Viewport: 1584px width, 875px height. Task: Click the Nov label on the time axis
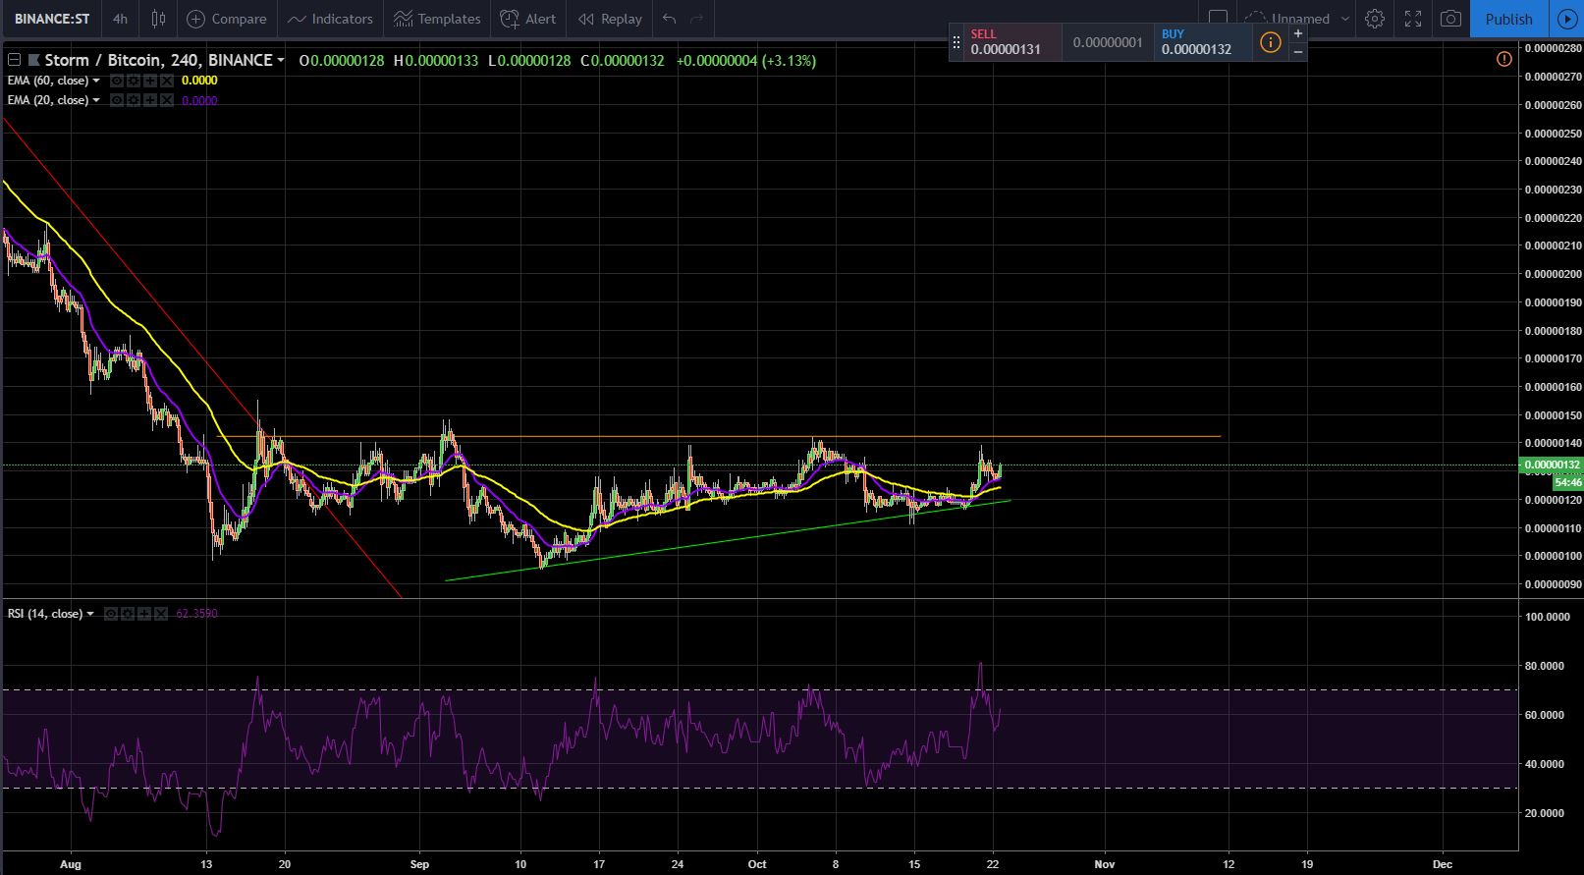click(1105, 865)
